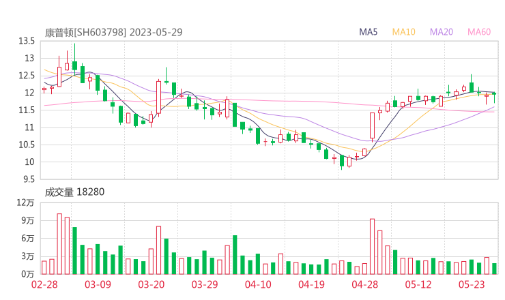Click the 成交量 18280 volume label
Image resolution: width=505 pixels, height=300 pixels.
[x=74, y=192]
